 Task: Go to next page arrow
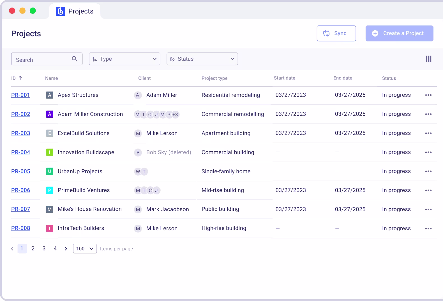[x=66, y=248]
